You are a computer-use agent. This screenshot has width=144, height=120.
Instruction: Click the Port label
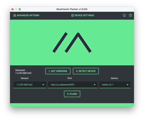click(x=70, y=78)
